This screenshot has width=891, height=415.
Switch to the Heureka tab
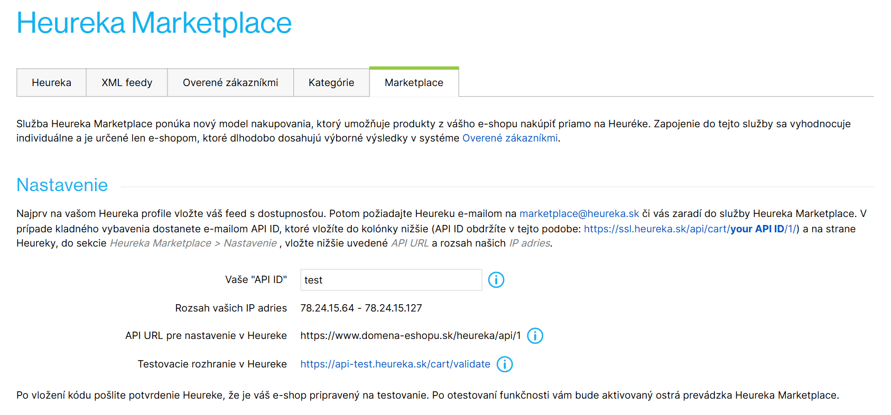tap(51, 83)
